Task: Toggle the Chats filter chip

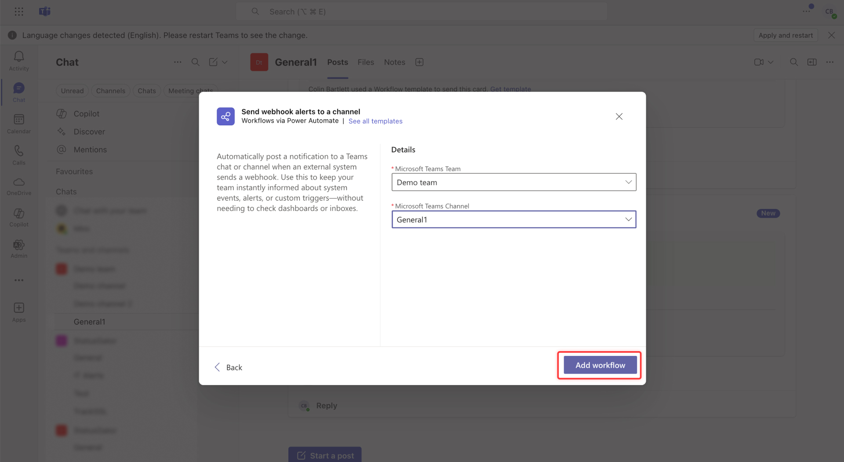Action: tap(147, 91)
